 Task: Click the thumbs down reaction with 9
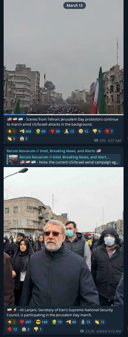(x=97, y=131)
